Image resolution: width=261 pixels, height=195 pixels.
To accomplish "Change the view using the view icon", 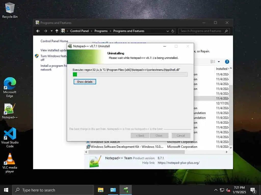I will click(x=213, y=62).
